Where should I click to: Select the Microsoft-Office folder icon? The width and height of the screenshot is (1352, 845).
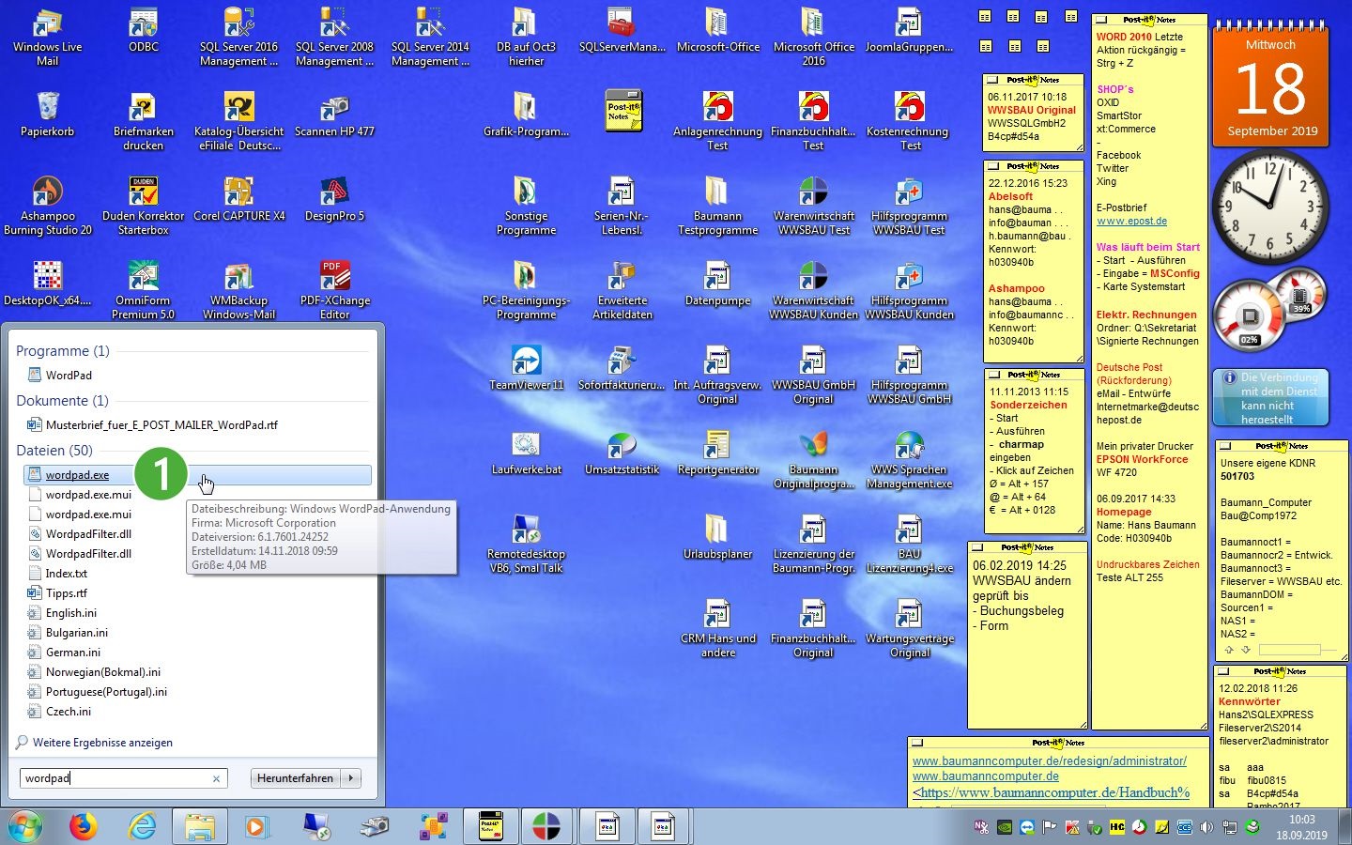click(717, 30)
